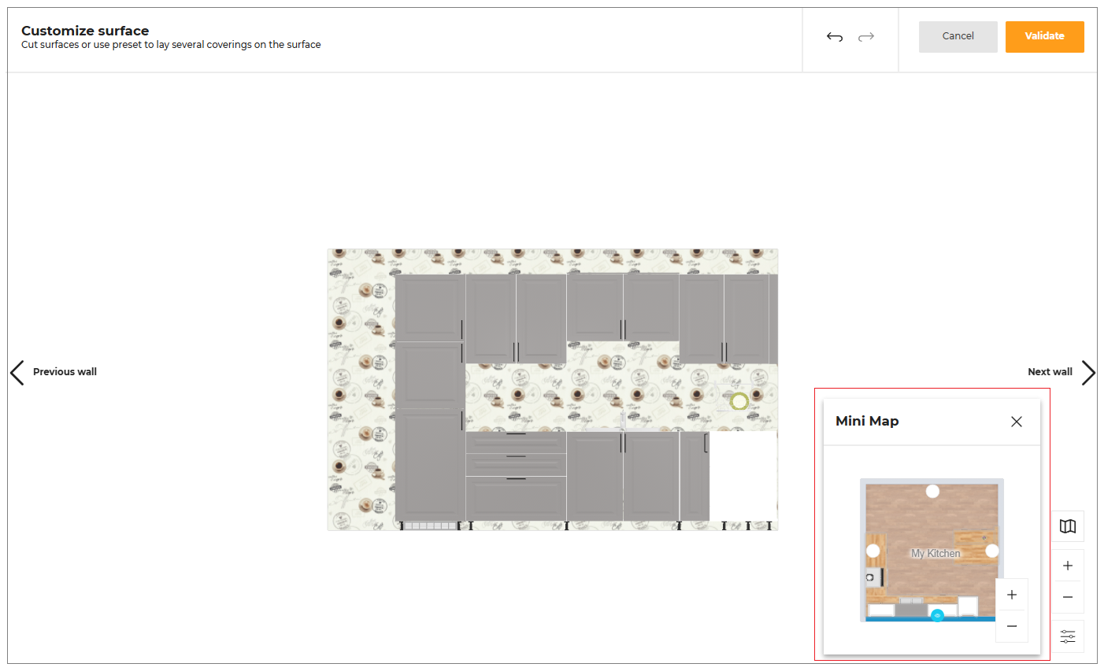
Task: Toggle the mini map with the map icon
Action: coord(1068,526)
